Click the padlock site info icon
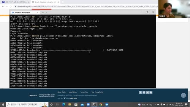This screenshot has height=107, width=190. 15,7
